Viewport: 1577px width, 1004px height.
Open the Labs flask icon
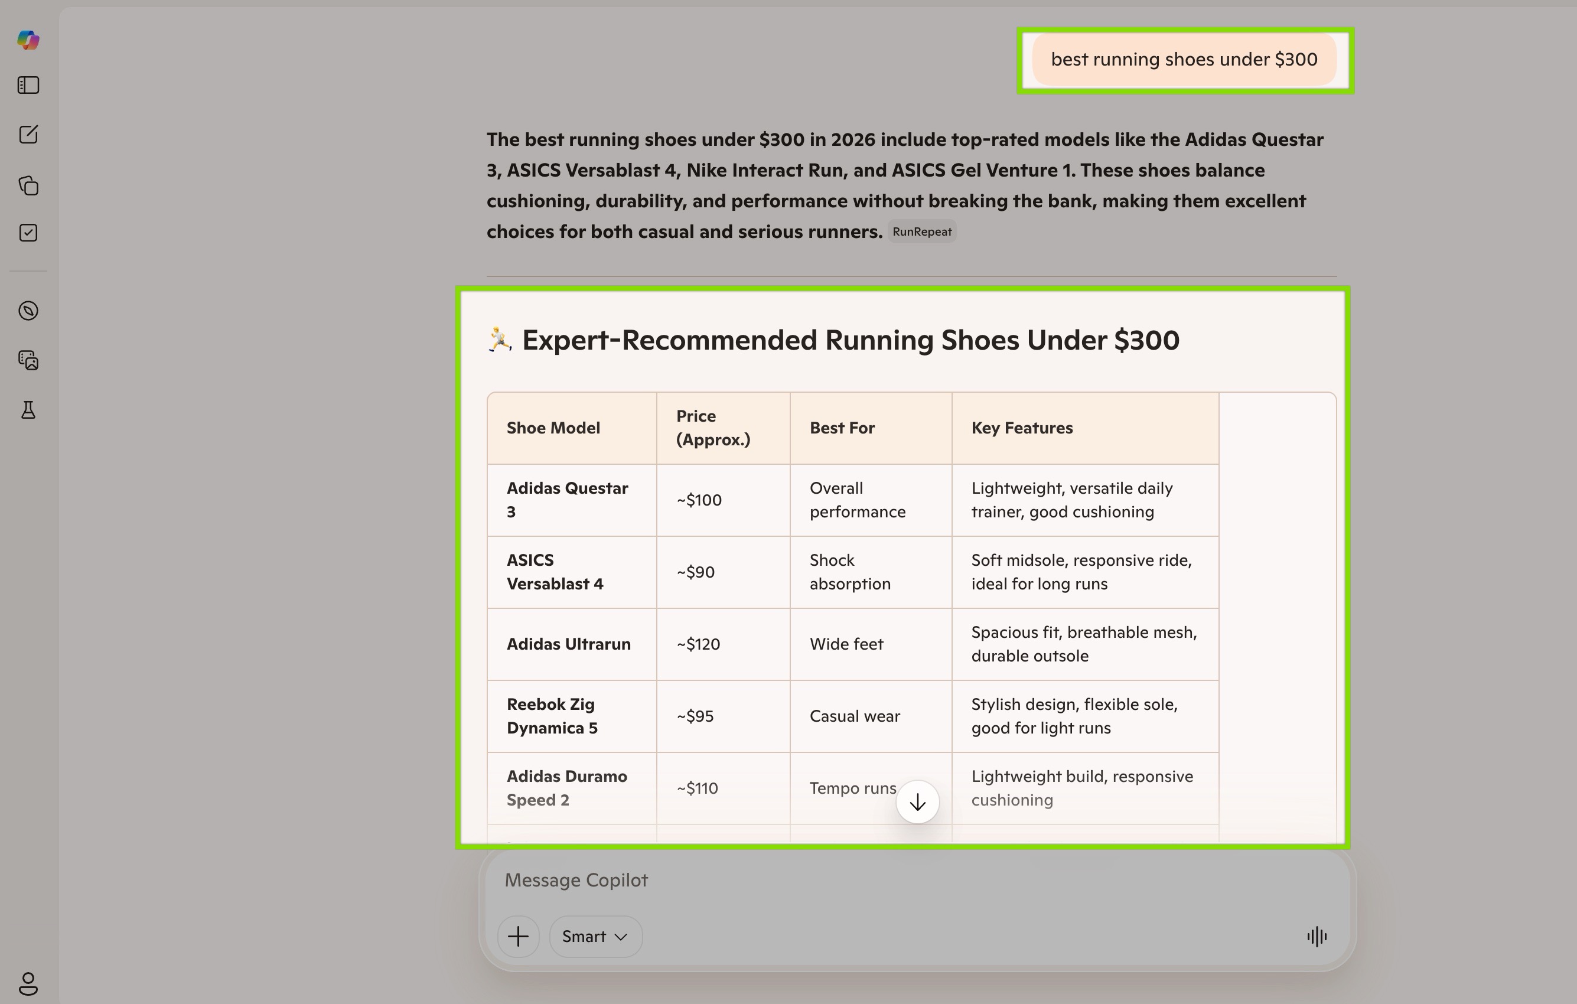[x=28, y=410]
